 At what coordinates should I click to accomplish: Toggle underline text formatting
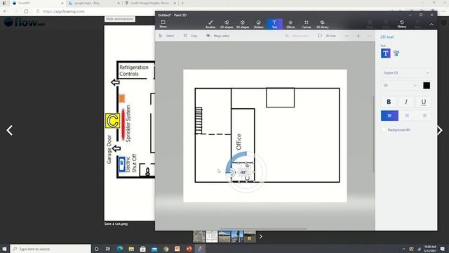[x=424, y=102]
